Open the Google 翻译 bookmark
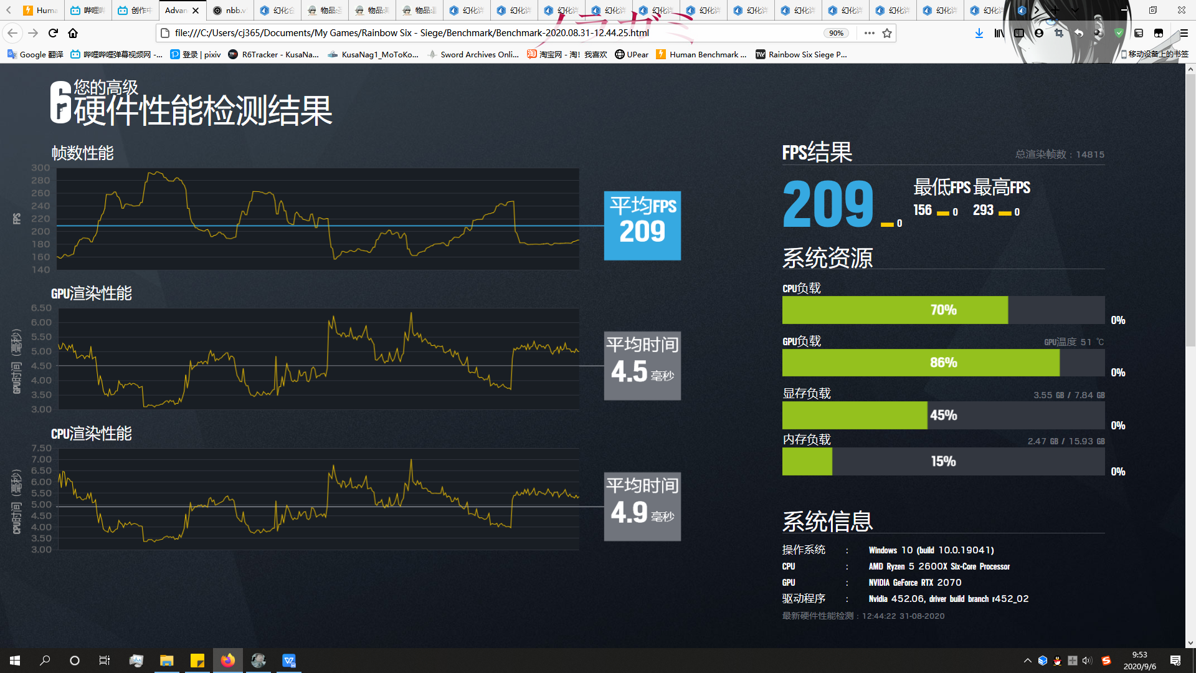This screenshot has height=673, width=1196. point(36,54)
